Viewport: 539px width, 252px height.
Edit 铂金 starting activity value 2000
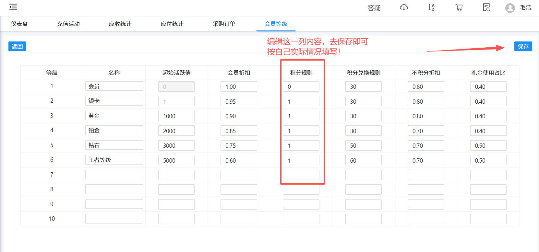point(176,131)
